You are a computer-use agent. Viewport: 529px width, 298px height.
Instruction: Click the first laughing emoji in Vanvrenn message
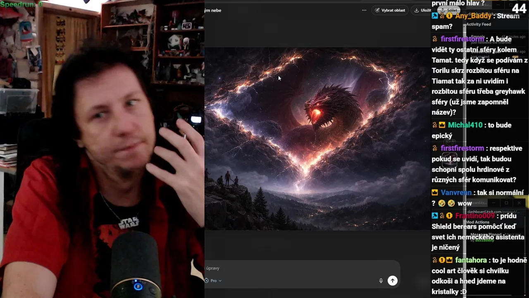tap(442, 203)
